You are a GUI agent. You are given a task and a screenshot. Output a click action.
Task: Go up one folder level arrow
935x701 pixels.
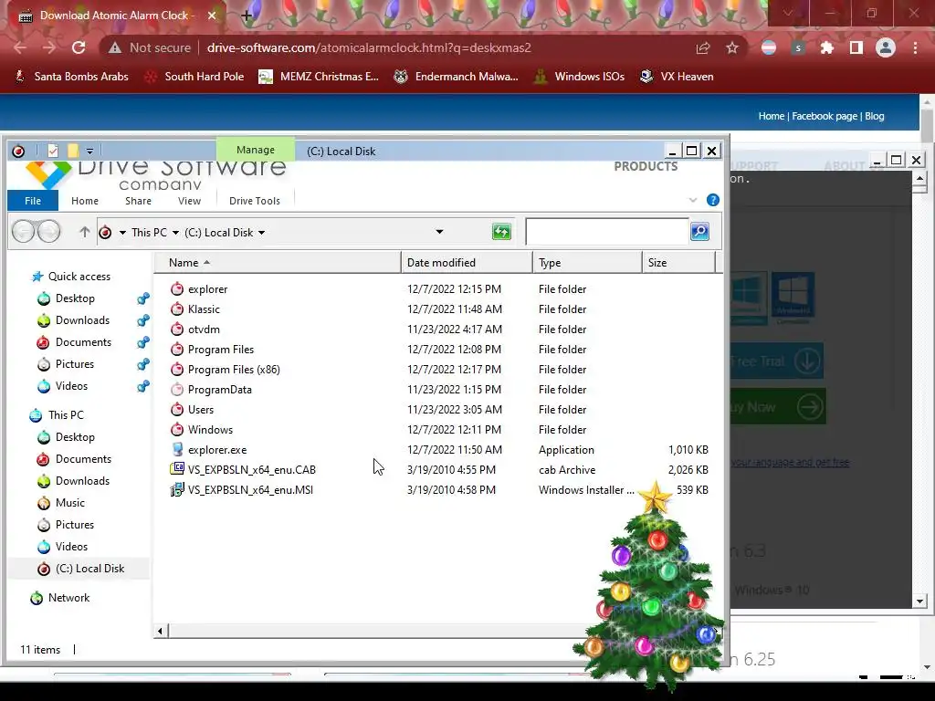click(84, 232)
